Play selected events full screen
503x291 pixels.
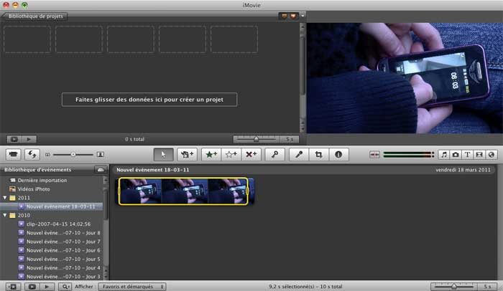[32, 287]
